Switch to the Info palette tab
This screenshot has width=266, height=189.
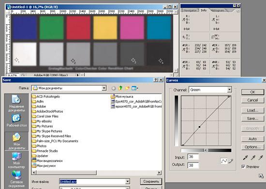click(x=204, y=10)
